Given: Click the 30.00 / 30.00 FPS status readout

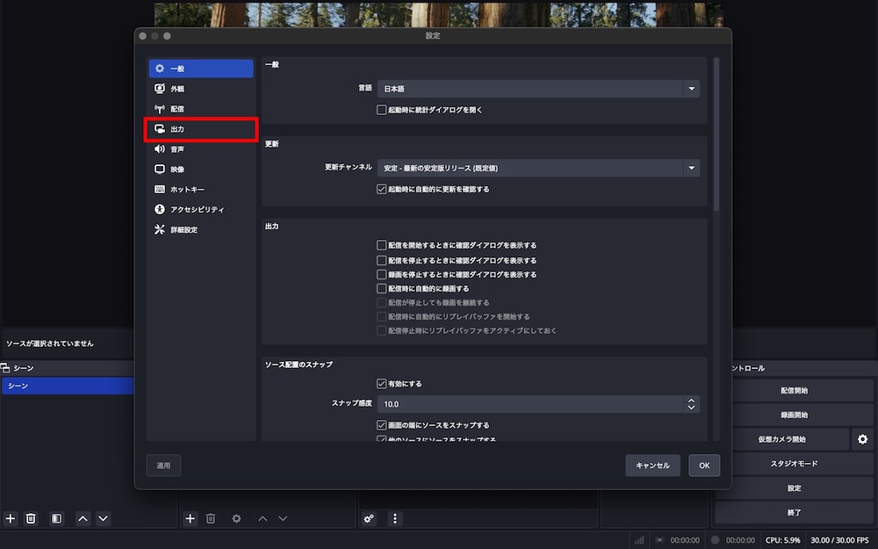Looking at the screenshot, I should click(x=839, y=540).
